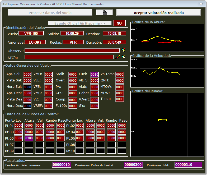Screen dimensions: 207x175
Task: Click the Penalización Total result field
Action: [188, 165]
